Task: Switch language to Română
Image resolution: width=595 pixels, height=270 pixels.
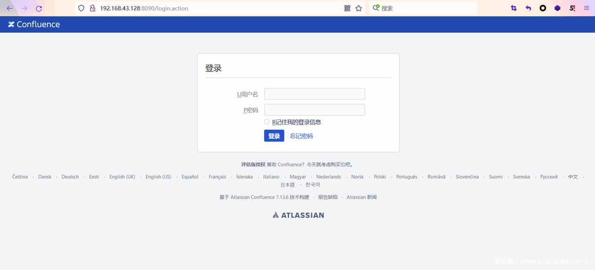Action: click(x=436, y=177)
